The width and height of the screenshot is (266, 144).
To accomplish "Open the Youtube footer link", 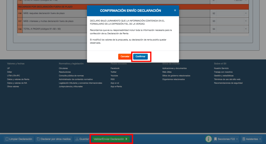I will [114, 76].
